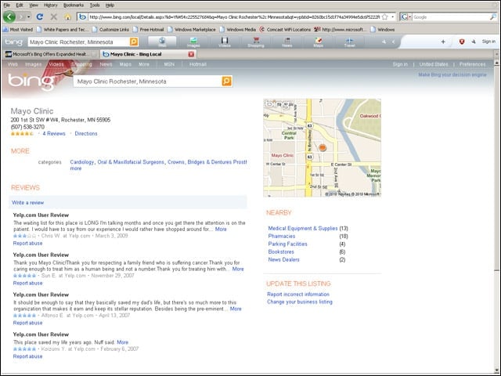The height and width of the screenshot is (376, 501).
Task: Open the Most Visited bookmarks folder
Action: point(18,30)
